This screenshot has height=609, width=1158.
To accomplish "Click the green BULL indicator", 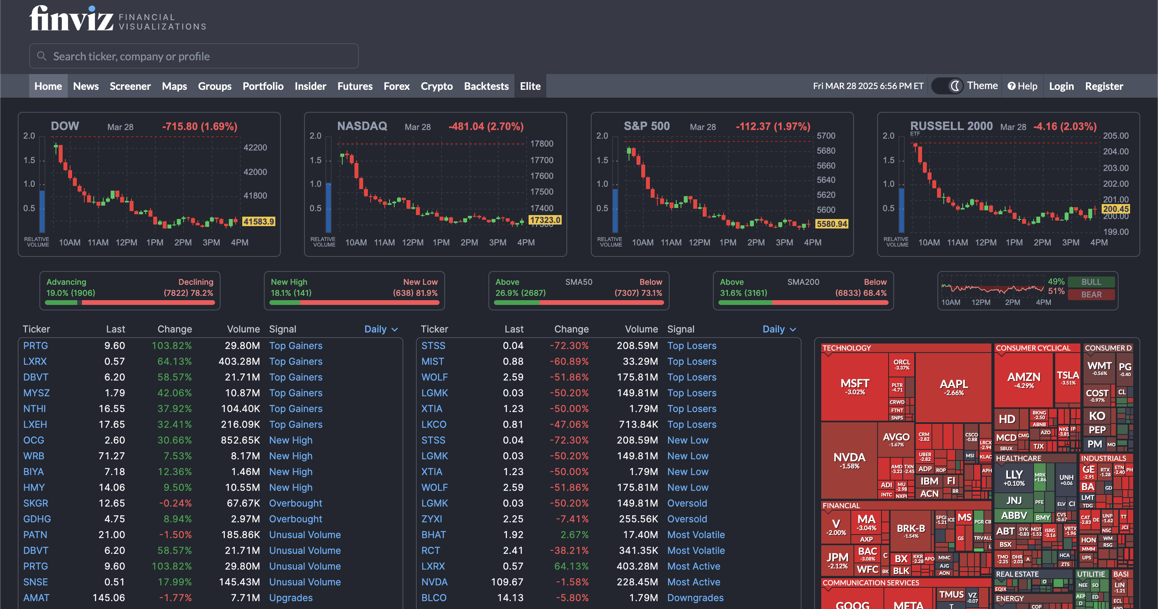I will (1091, 282).
